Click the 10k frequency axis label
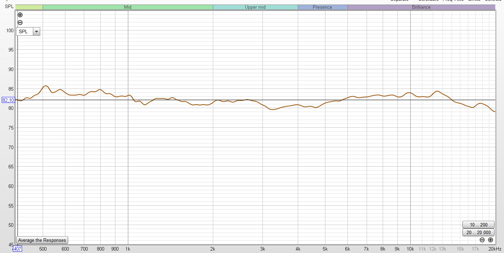Screen dimensions: 504x253 410,249
